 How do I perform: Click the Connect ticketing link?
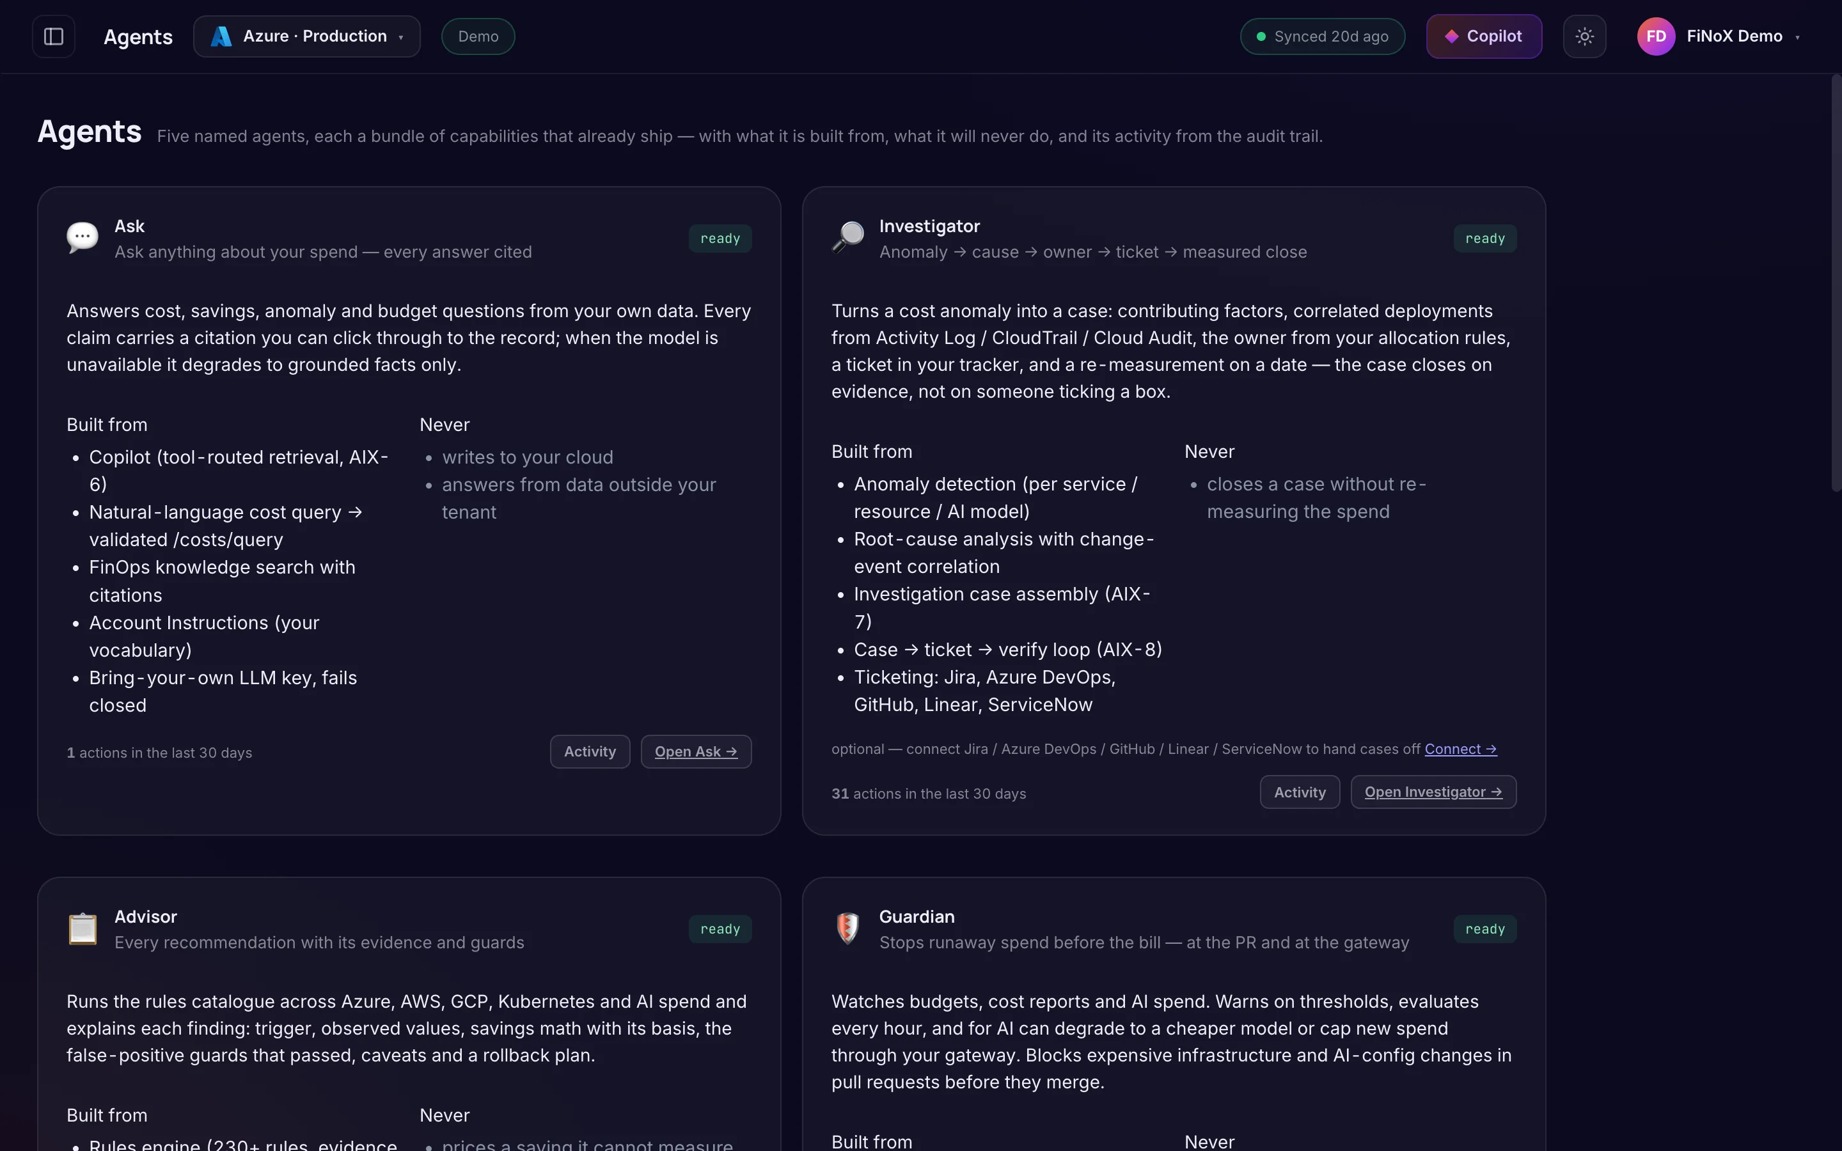(1460, 749)
